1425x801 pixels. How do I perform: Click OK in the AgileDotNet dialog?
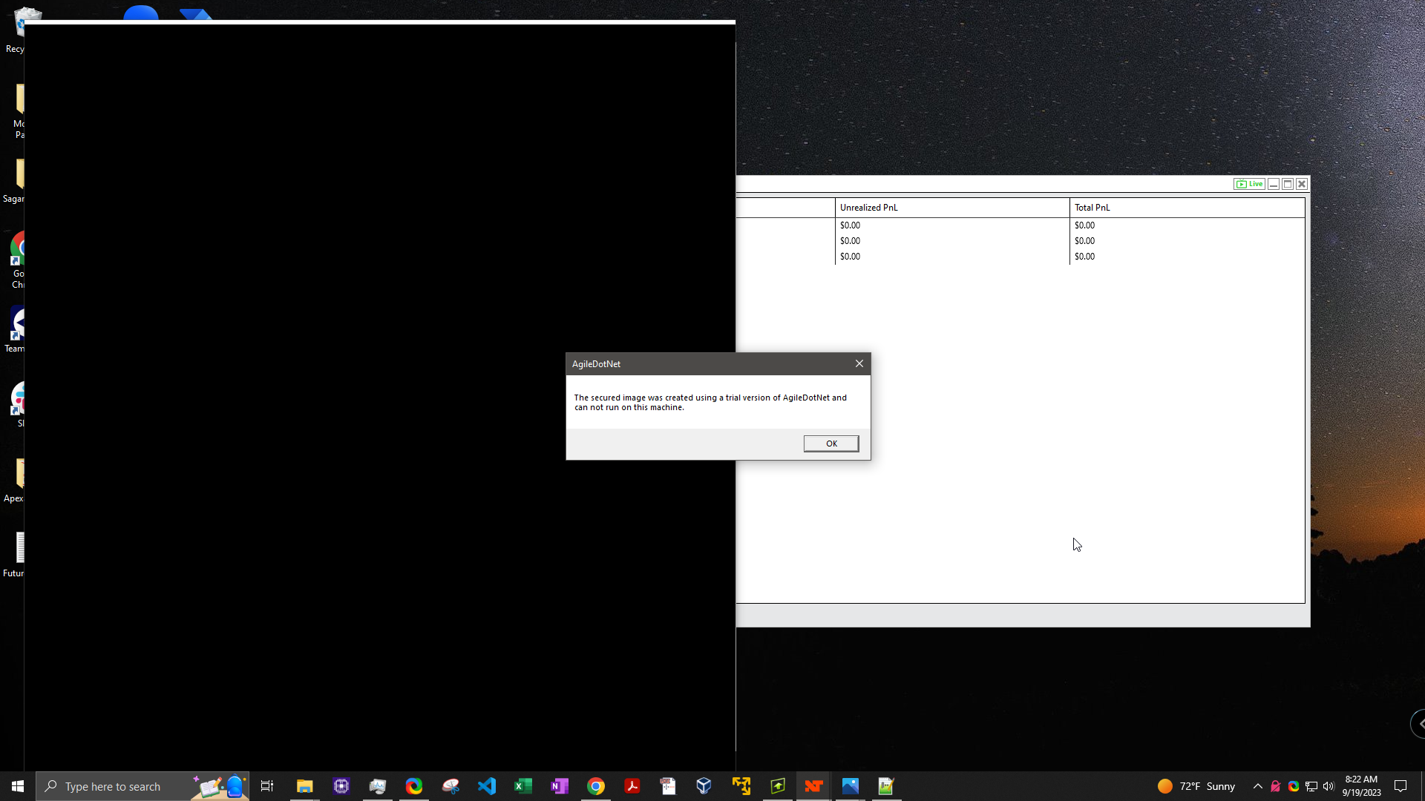point(831,444)
